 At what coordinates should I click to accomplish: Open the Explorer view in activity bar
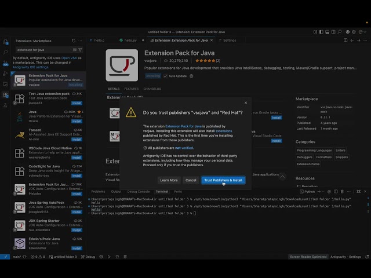click(5, 42)
